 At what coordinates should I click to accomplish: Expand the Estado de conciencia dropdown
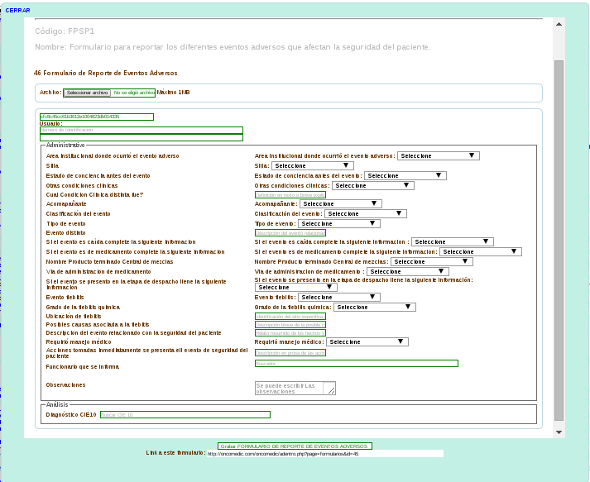pos(405,175)
